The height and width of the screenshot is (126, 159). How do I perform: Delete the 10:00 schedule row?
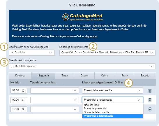150,109
